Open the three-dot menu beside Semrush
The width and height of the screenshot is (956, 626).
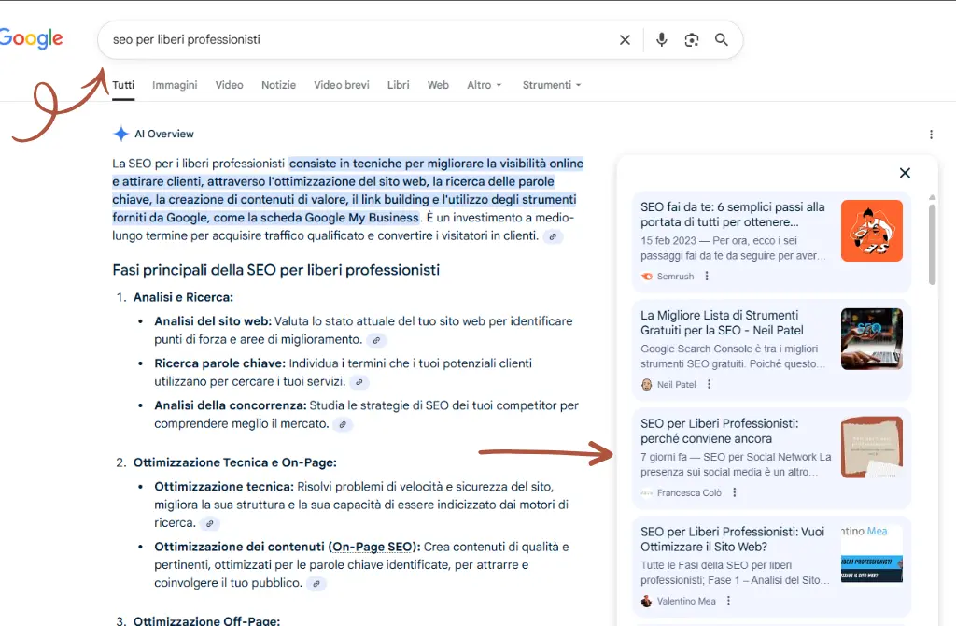pyautogui.click(x=707, y=276)
